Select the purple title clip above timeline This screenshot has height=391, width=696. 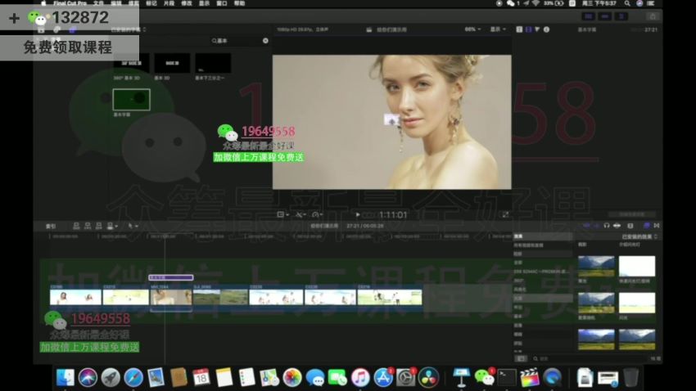[x=170, y=278]
